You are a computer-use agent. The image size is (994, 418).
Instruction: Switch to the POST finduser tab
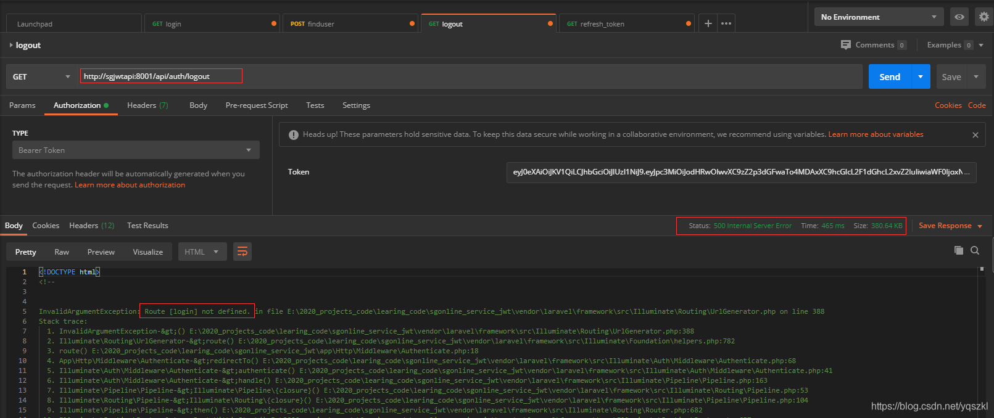tap(351, 23)
